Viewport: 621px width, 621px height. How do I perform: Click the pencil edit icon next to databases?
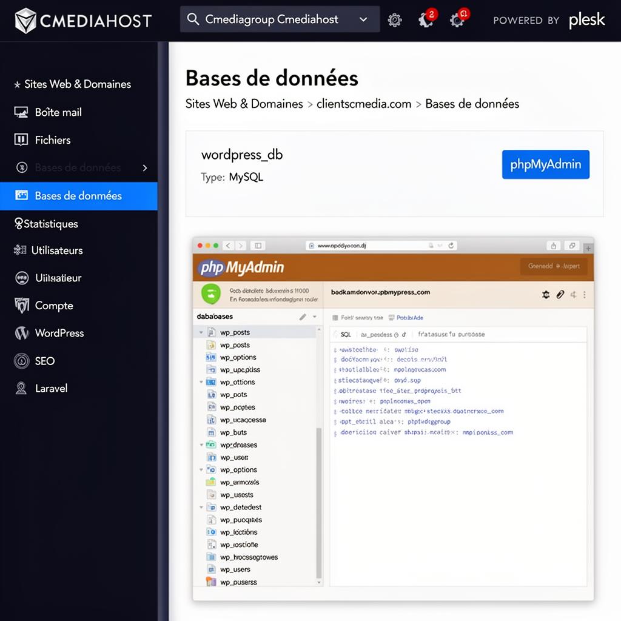coord(303,317)
